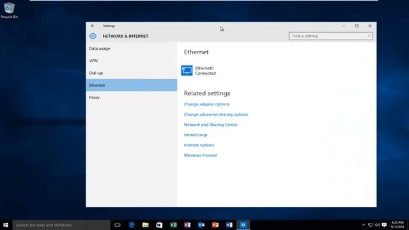Image resolution: width=409 pixels, height=230 pixels.
Task: Go back using the Settings arrow
Action: (x=93, y=26)
